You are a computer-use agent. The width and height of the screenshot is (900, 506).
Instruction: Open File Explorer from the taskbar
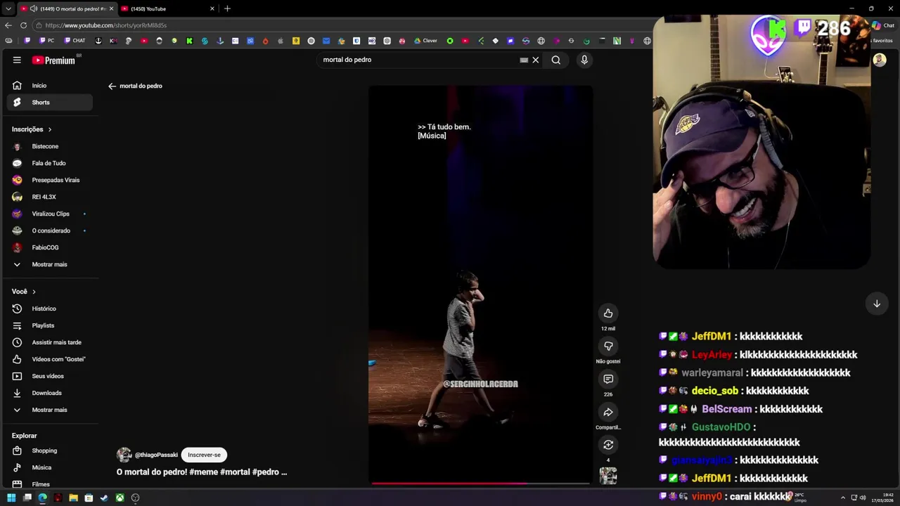coord(73,498)
